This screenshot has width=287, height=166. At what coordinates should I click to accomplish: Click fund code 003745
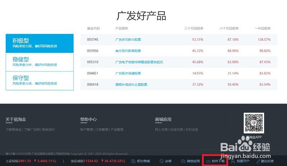tap(93, 40)
